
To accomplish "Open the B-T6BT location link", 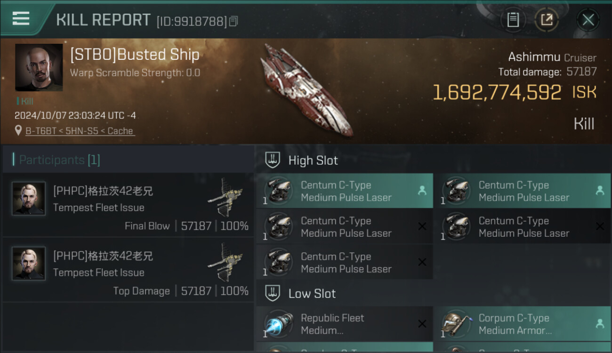I will click(x=80, y=131).
